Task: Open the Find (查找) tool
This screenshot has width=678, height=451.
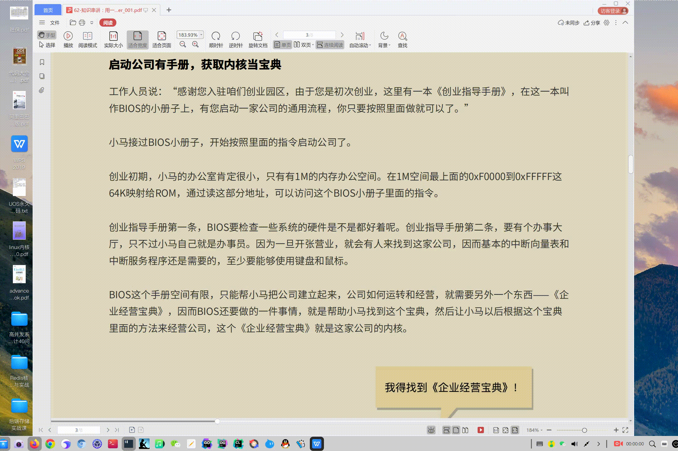Action: 402,36
